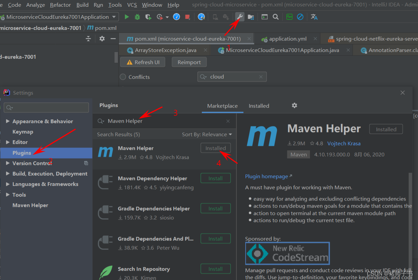Click New Relic CodeStream banner
This screenshot has width=418, height=280.
[x=287, y=254]
